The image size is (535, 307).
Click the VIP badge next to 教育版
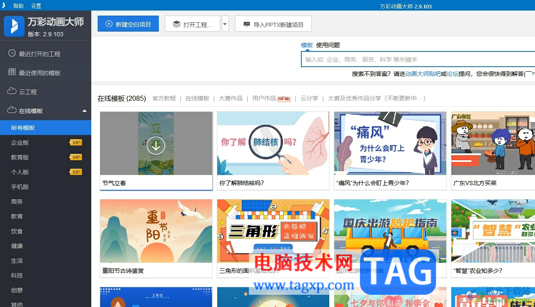tap(76, 157)
